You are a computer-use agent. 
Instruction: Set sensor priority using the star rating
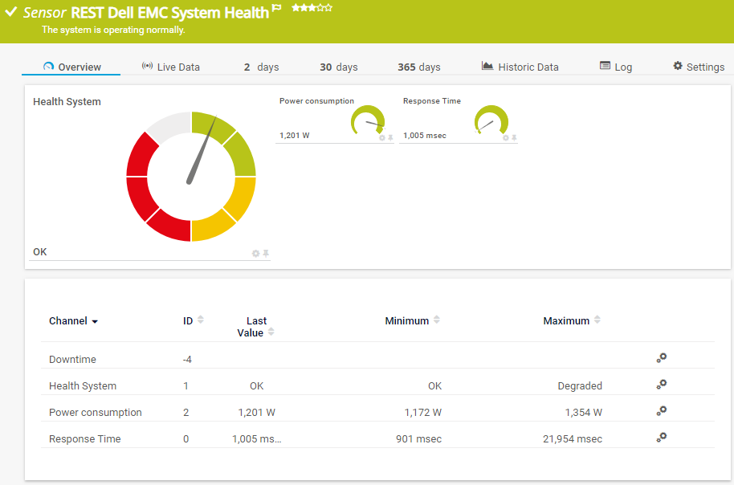[x=312, y=7]
